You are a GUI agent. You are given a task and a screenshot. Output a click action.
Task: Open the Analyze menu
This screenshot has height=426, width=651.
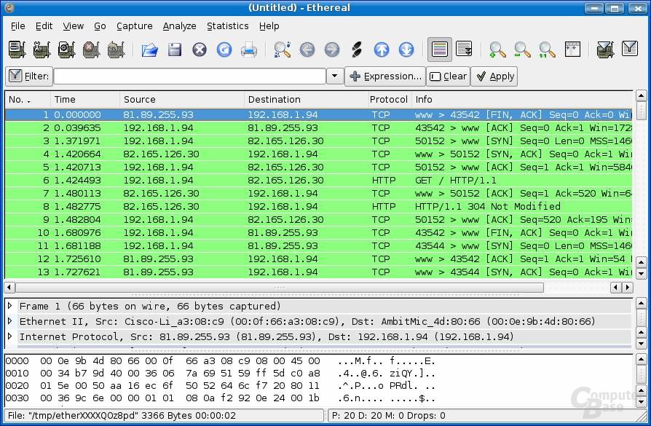(179, 26)
